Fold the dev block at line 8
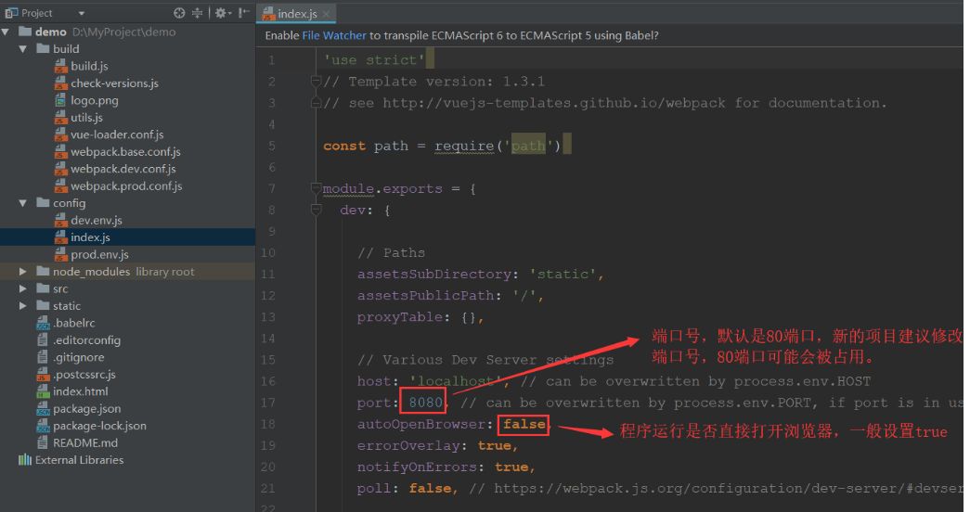This screenshot has width=970, height=512. coord(316,210)
